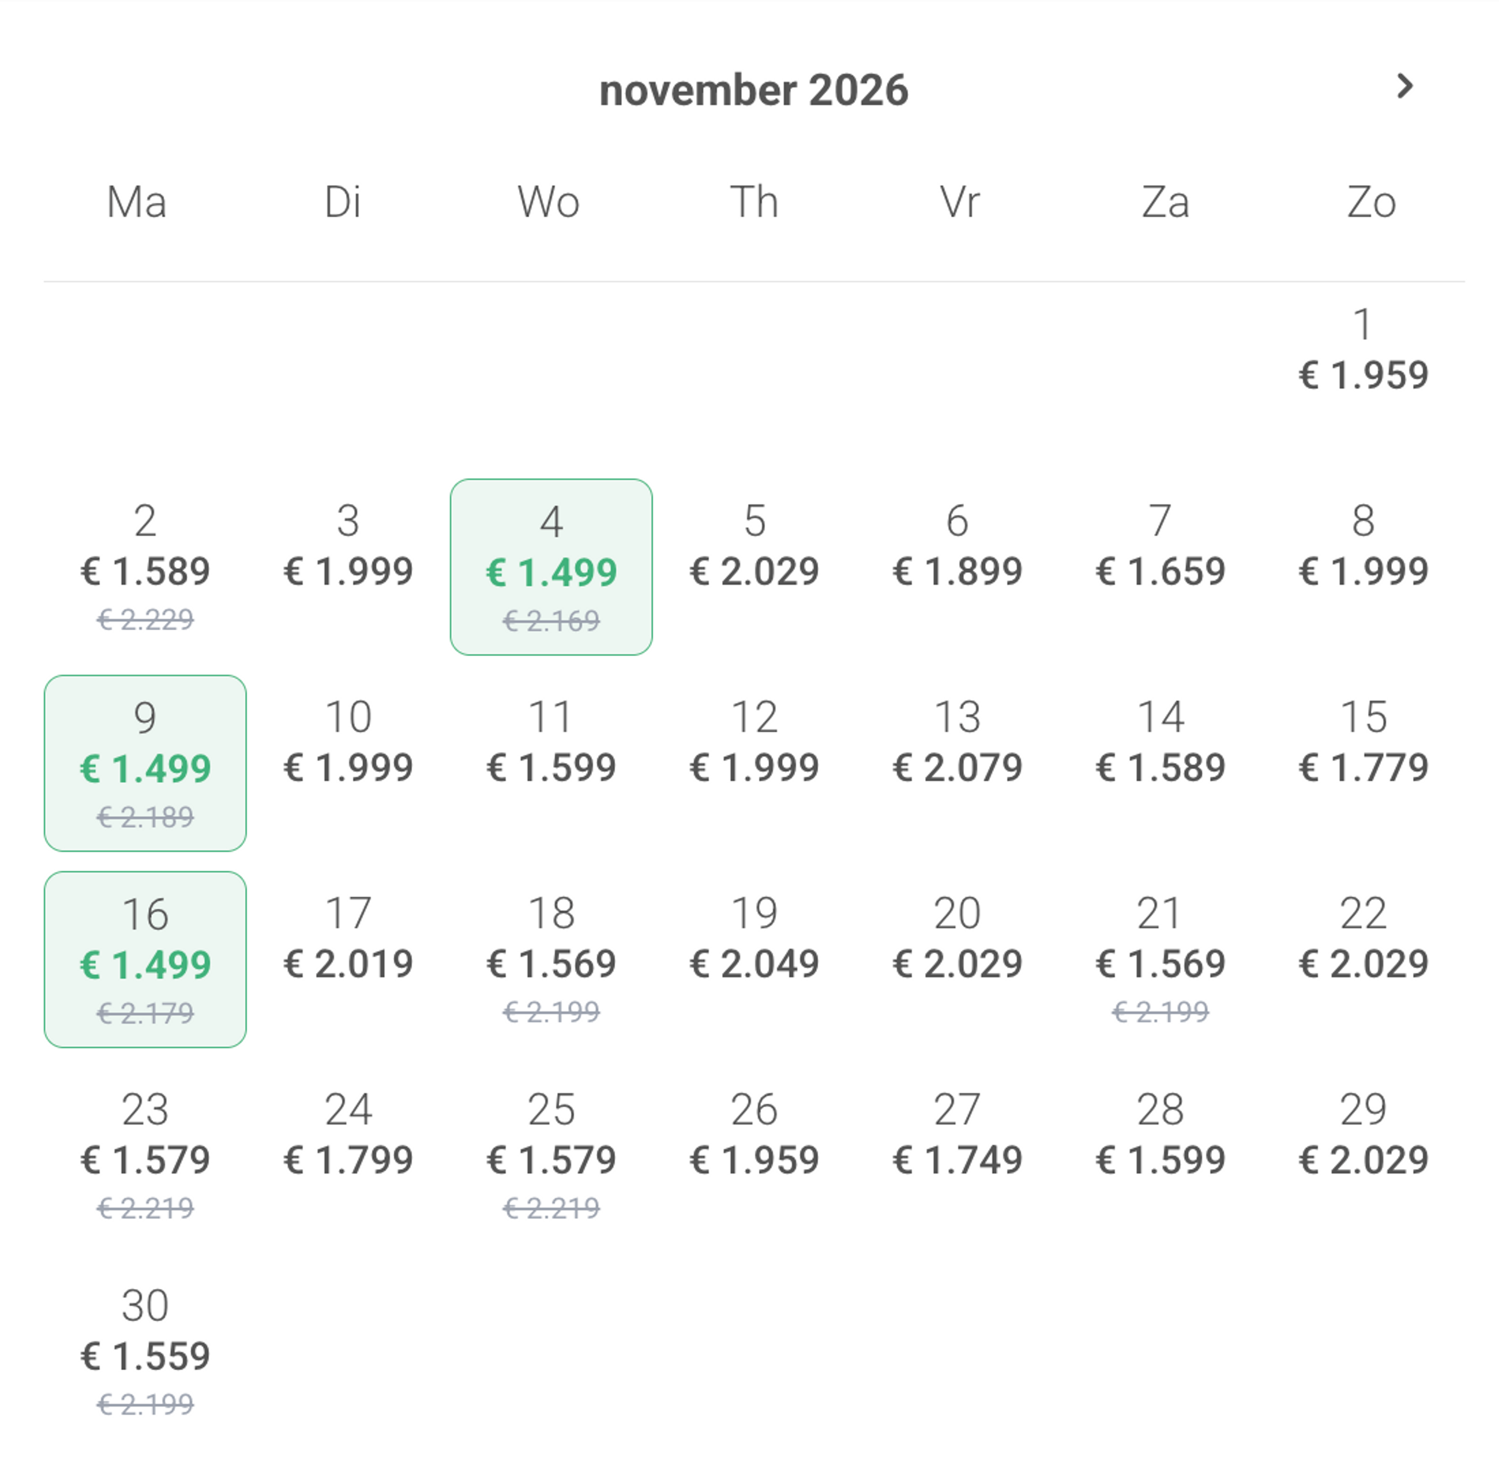
Task: Select November 28 at € 1.599
Action: pos(1160,1156)
